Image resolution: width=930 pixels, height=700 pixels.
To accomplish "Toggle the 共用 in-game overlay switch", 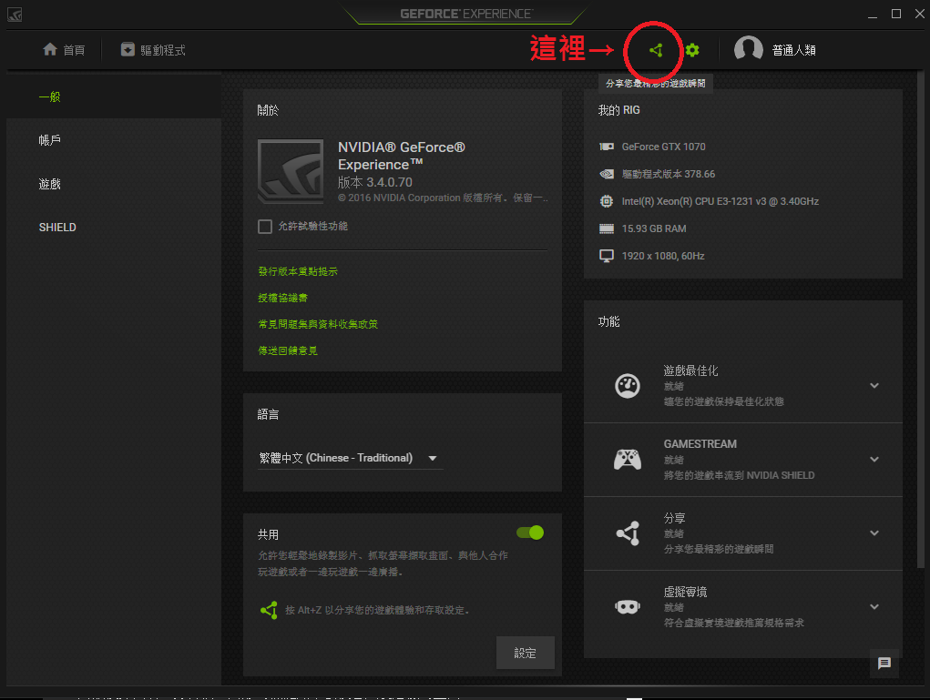I will coord(530,533).
